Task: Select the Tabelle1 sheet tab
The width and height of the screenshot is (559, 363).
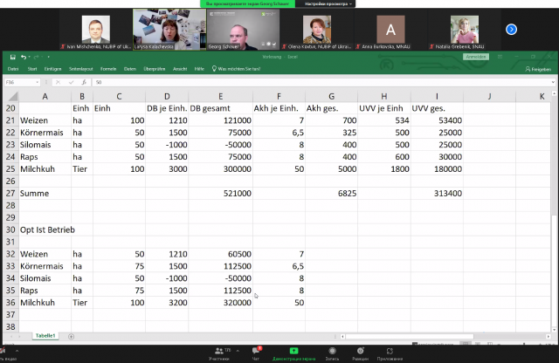Action: [x=45, y=335]
